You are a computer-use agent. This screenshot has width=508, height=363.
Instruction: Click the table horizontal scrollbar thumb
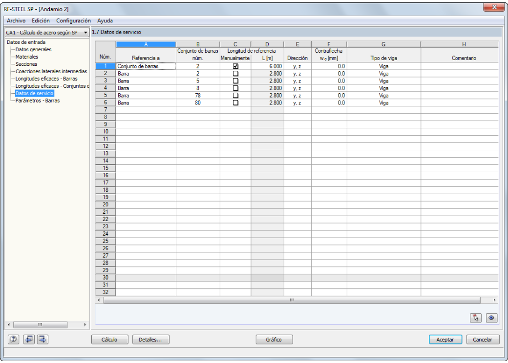coord(292,300)
